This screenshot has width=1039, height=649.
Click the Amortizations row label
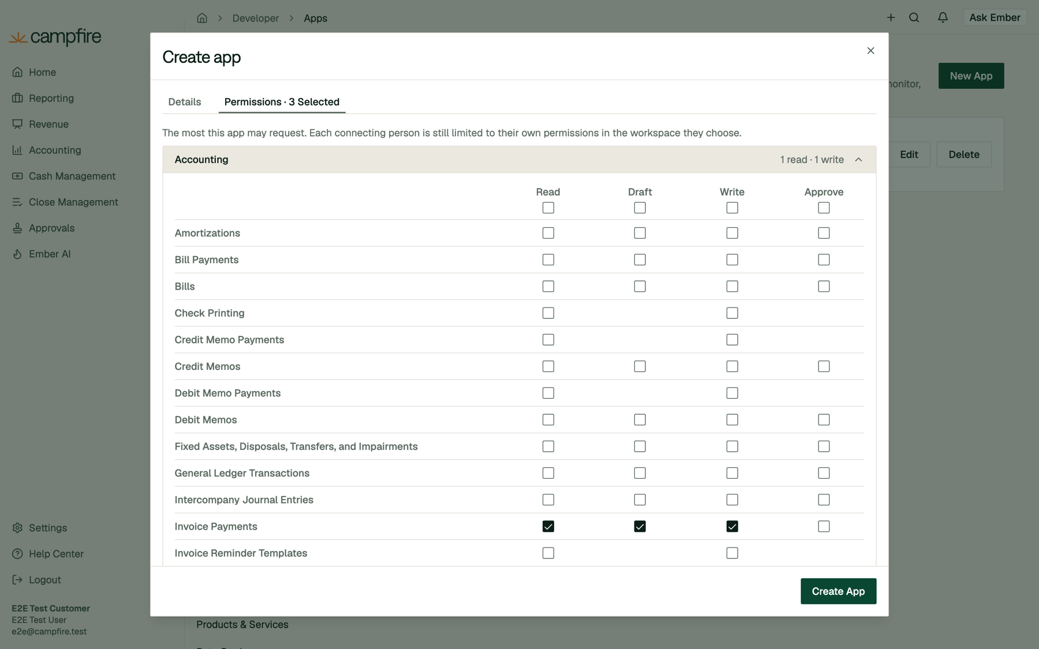click(207, 233)
